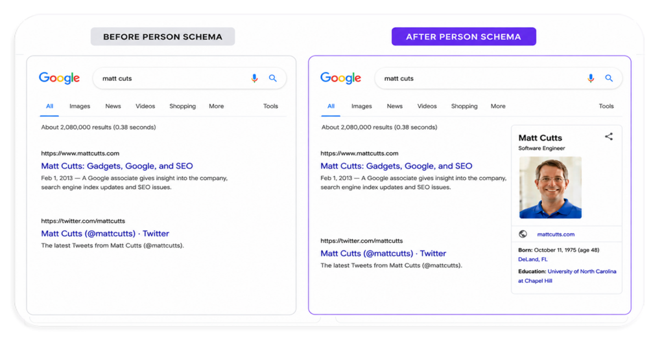Click the https://www.mattcutts.com URL in the before-schema panel
Image resolution: width=664 pixels, height=347 pixels.
[80, 153]
